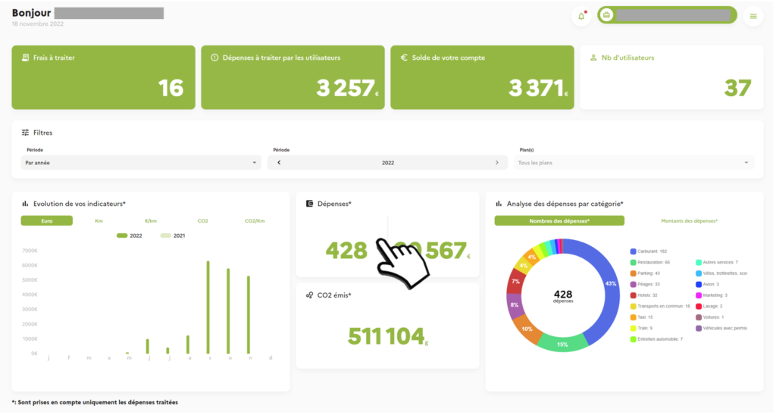Click the 8% purple donut segment

(515, 305)
